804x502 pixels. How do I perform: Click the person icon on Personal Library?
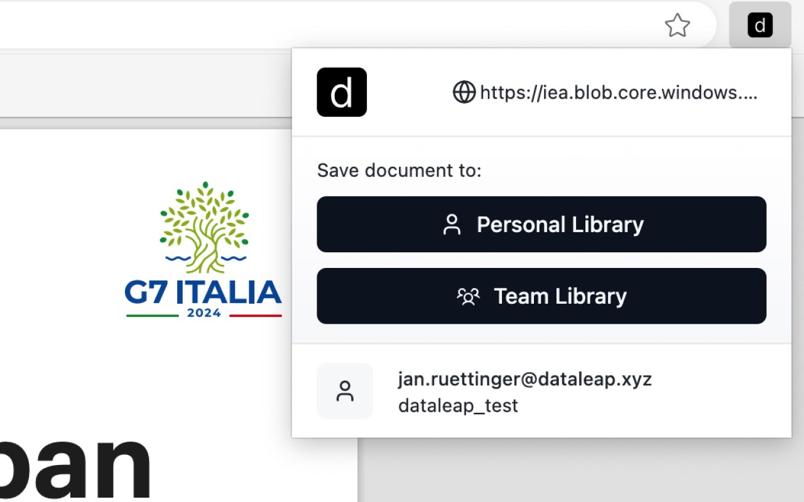452,225
